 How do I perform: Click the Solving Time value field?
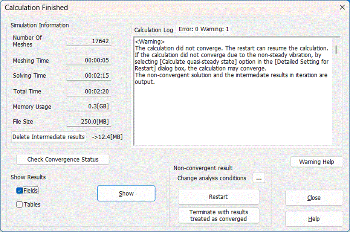coord(89,76)
